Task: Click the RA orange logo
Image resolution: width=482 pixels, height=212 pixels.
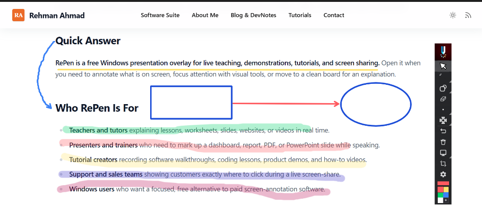Action: [x=18, y=15]
